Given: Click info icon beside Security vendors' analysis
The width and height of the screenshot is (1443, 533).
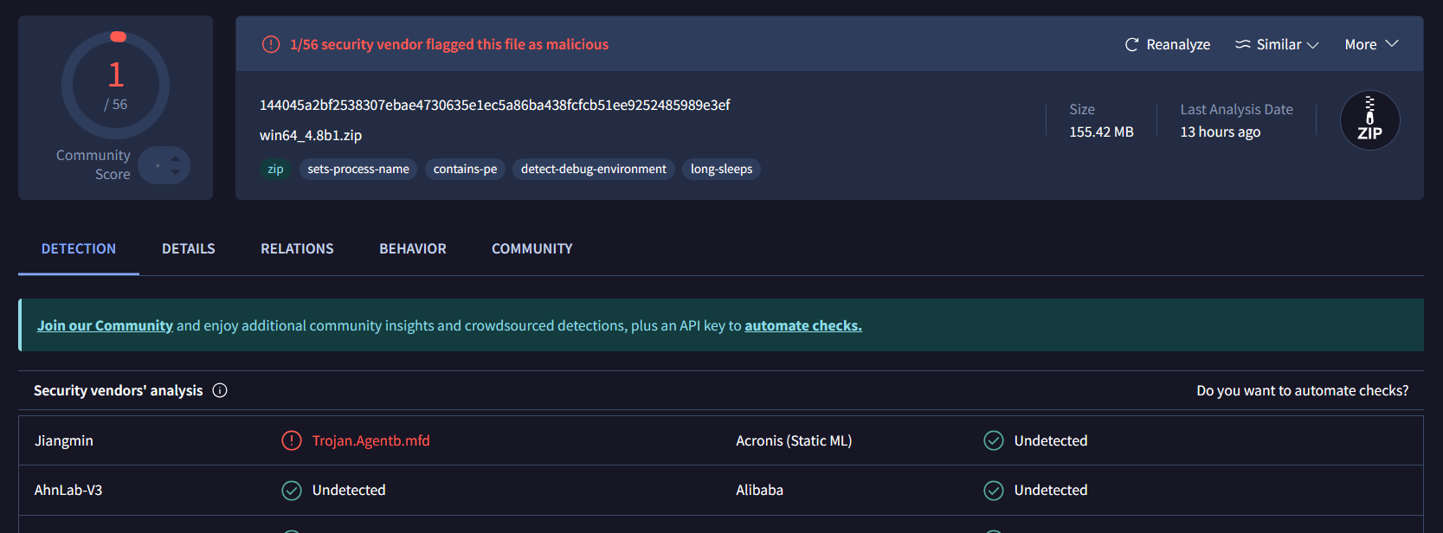Looking at the screenshot, I should (220, 390).
